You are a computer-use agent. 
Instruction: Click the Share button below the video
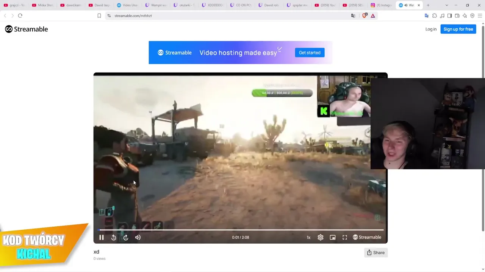(x=375, y=253)
